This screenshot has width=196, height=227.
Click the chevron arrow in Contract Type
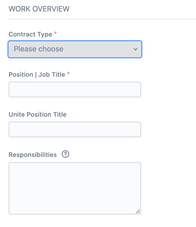tap(135, 49)
